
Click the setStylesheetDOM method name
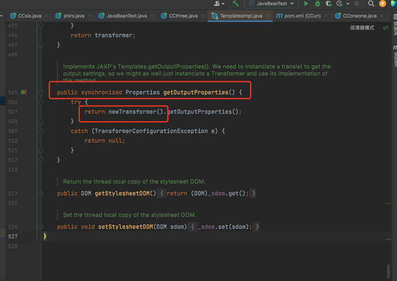pyautogui.click(x=126, y=227)
